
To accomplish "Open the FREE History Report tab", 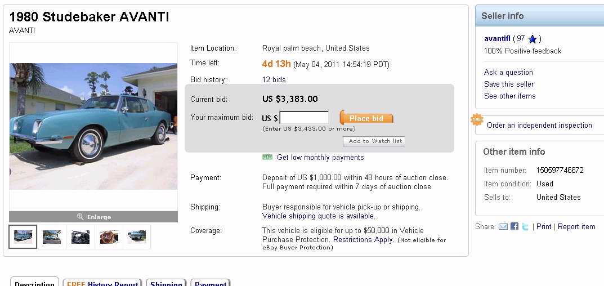I will [x=102, y=283].
